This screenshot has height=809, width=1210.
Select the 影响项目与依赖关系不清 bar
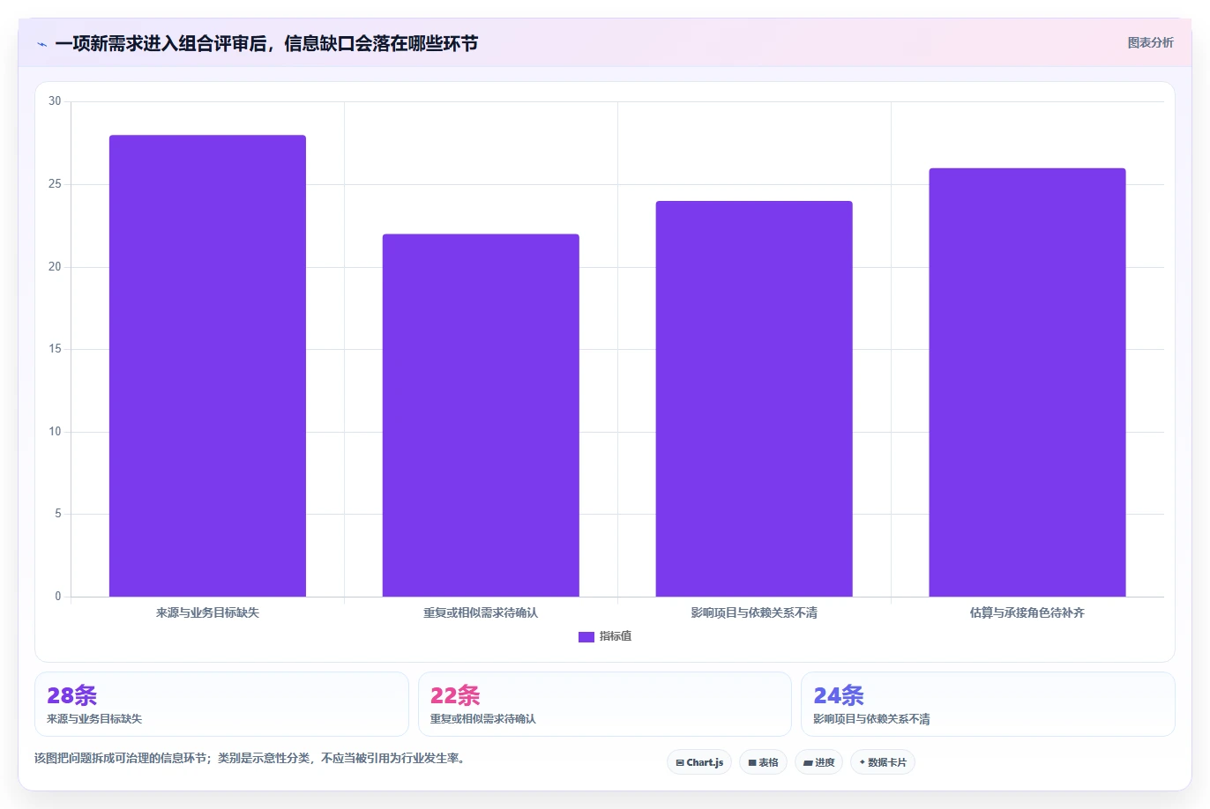pyautogui.click(x=754, y=398)
